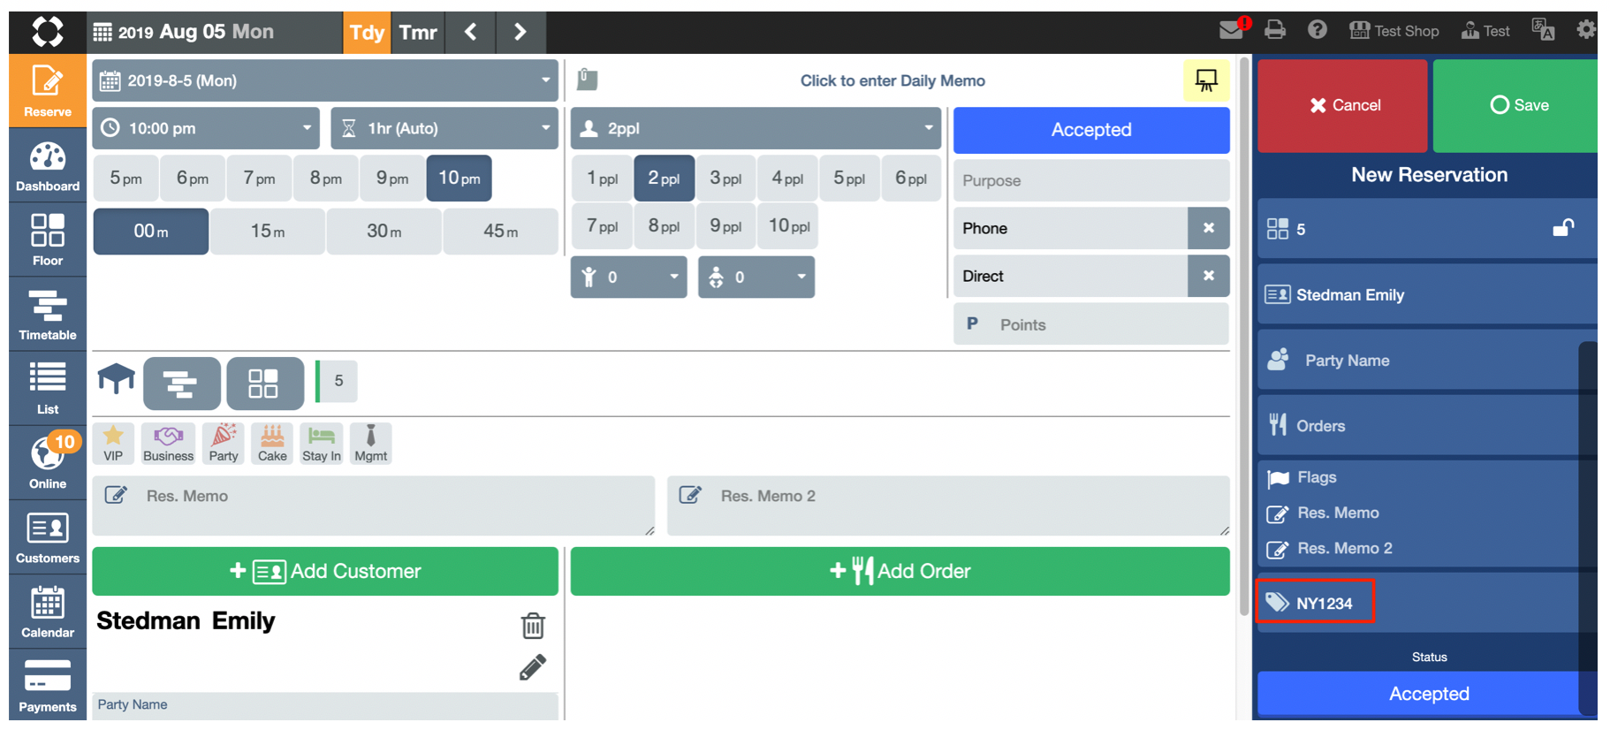Open the settings gear icon
The image size is (1610, 730).
pyautogui.click(x=1586, y=30)
